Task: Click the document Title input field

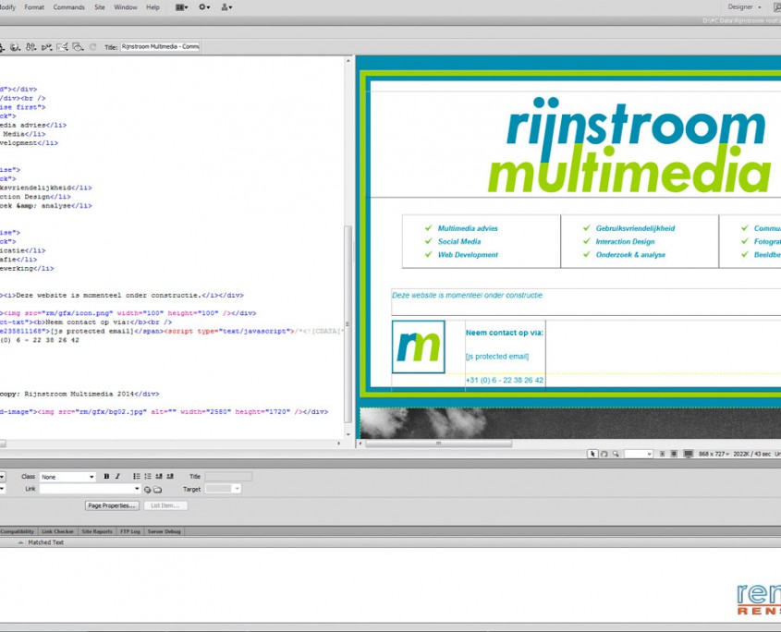Action: coord(160,47)
